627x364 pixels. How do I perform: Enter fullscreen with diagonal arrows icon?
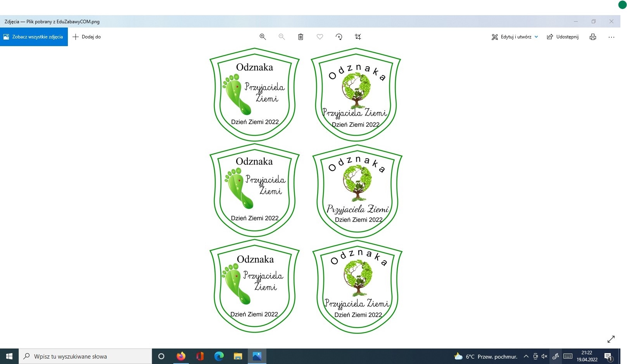click(611, 339)
